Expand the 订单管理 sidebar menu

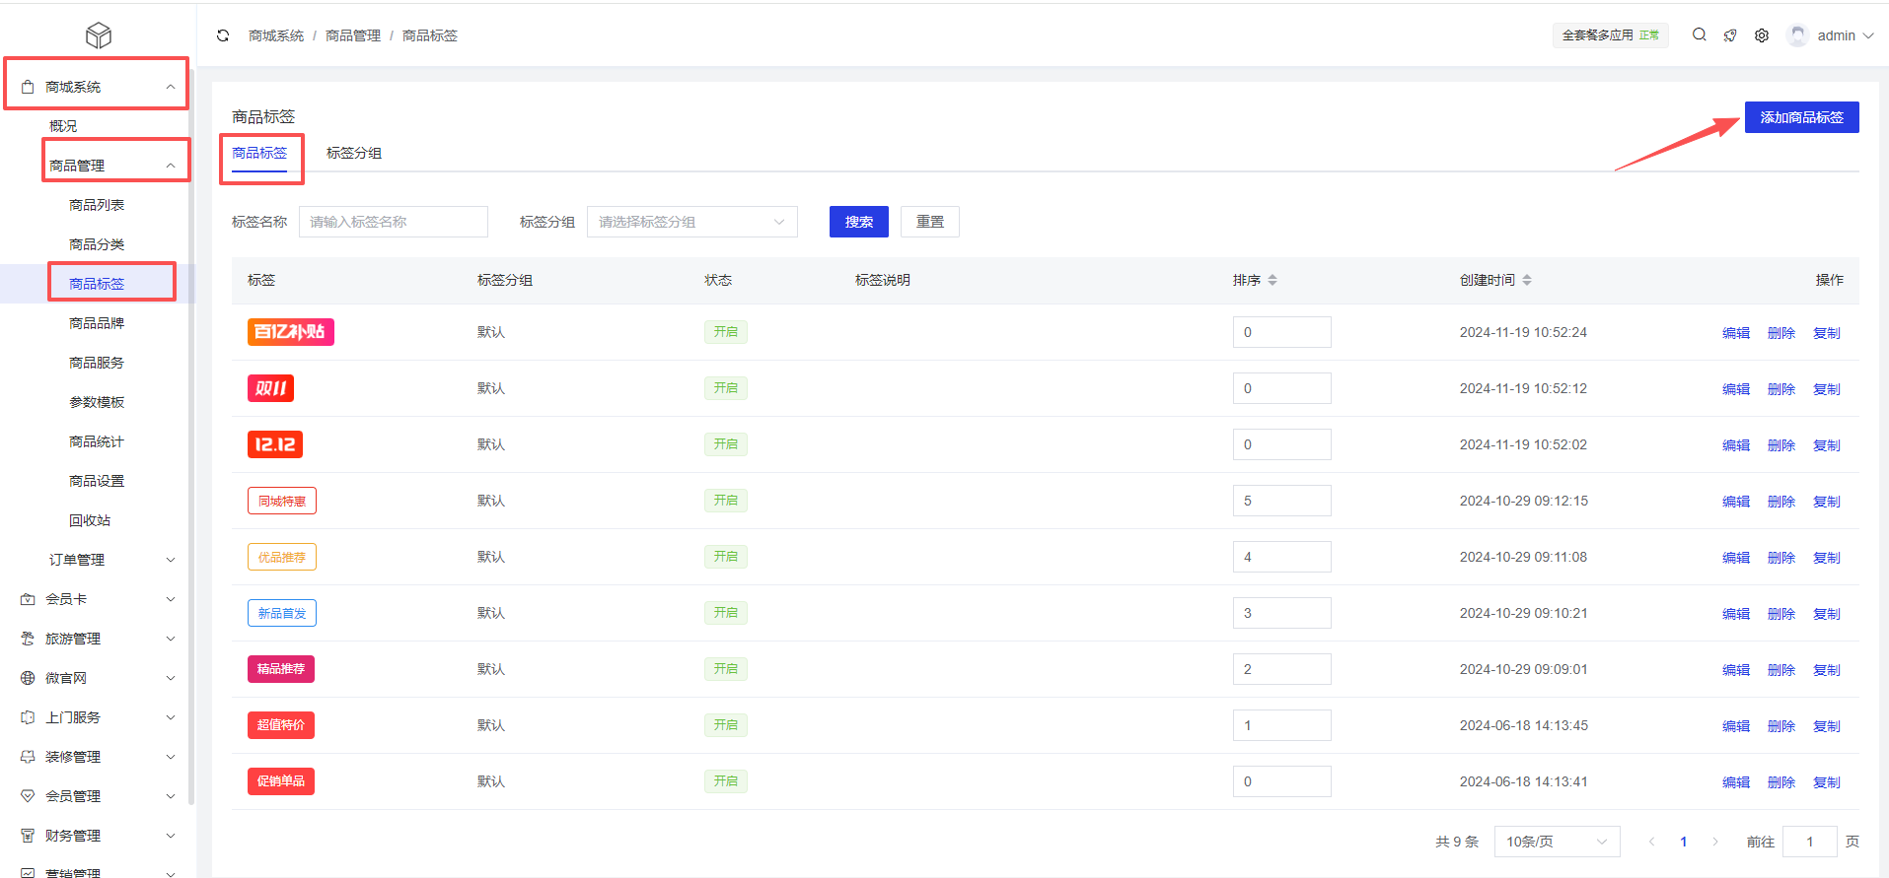click(x=110, y=560)
